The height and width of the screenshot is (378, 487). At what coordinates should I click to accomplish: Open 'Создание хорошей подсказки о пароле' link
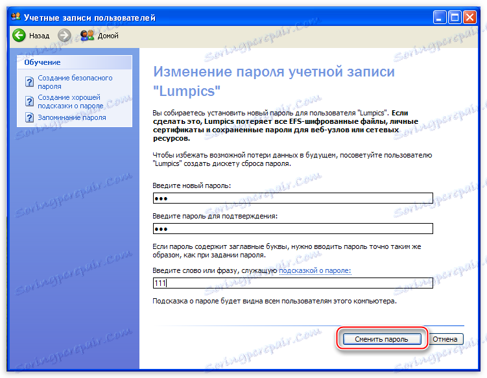pos(71,102)
